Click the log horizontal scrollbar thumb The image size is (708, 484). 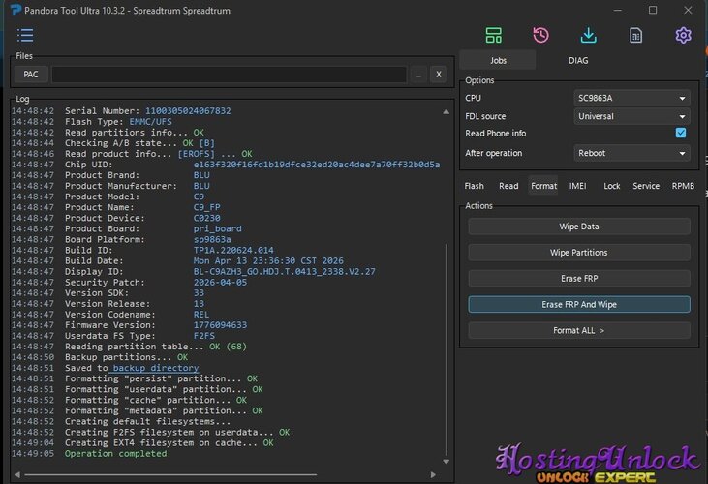click(170, 474)
